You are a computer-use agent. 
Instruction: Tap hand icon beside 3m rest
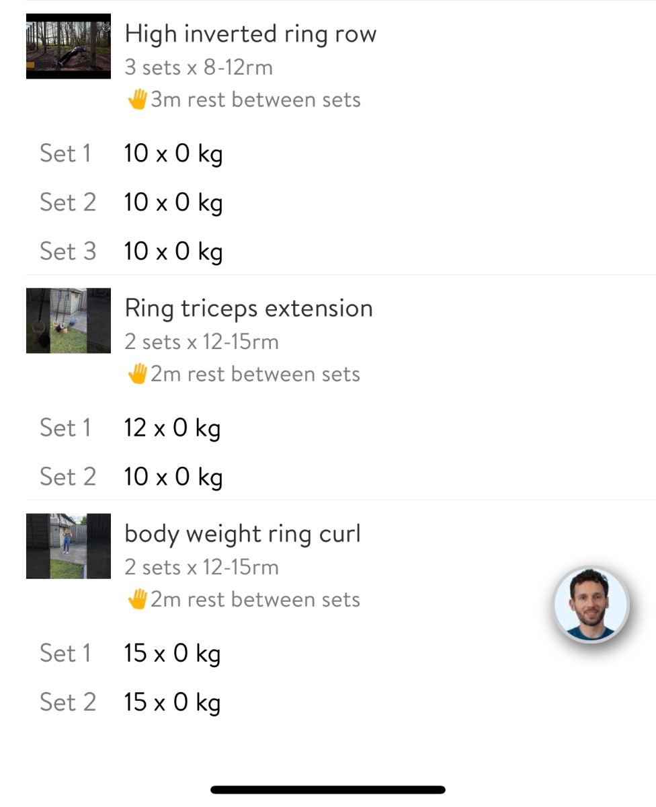137,100
